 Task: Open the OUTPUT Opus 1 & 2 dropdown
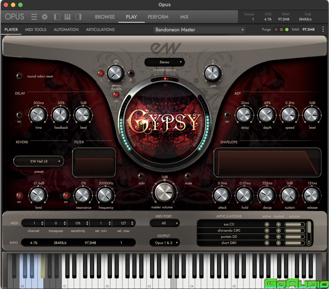165,243
